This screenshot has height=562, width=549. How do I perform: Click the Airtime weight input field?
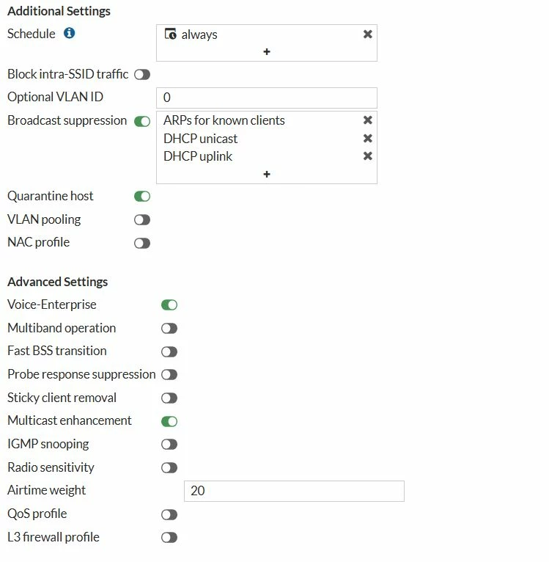pos(294,491)
